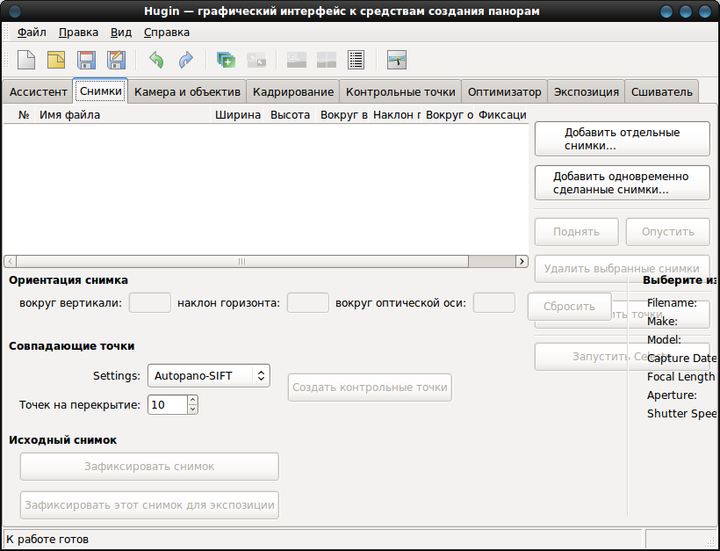Click the New project toolbar icon
The height and width of the screenshot is (551, 720).
click(x=26, y=60)
